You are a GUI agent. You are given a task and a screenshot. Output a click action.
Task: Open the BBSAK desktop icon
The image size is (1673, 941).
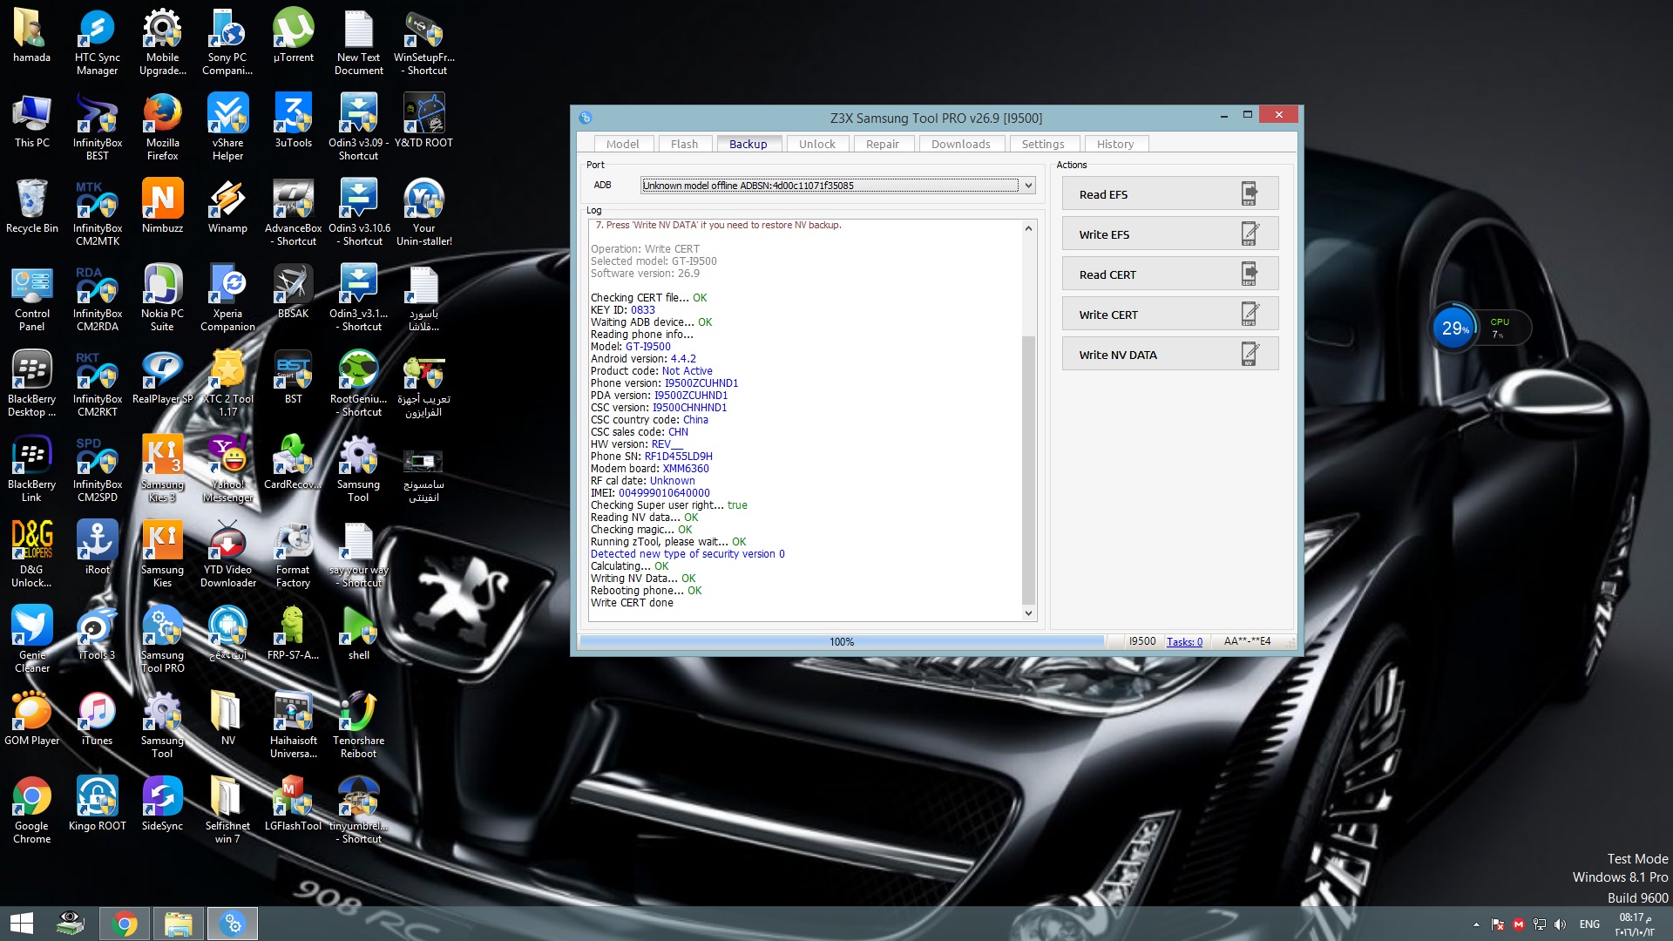294,292
